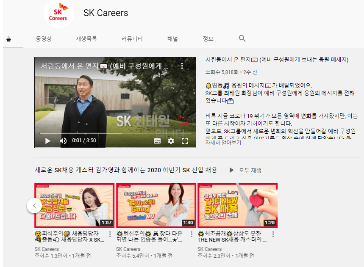Toggle subtitles on the video player
364x267 pixels.
coord(157,141)
